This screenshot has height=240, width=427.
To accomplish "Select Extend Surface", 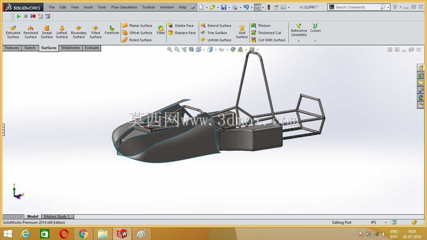I will pos(216,26).
